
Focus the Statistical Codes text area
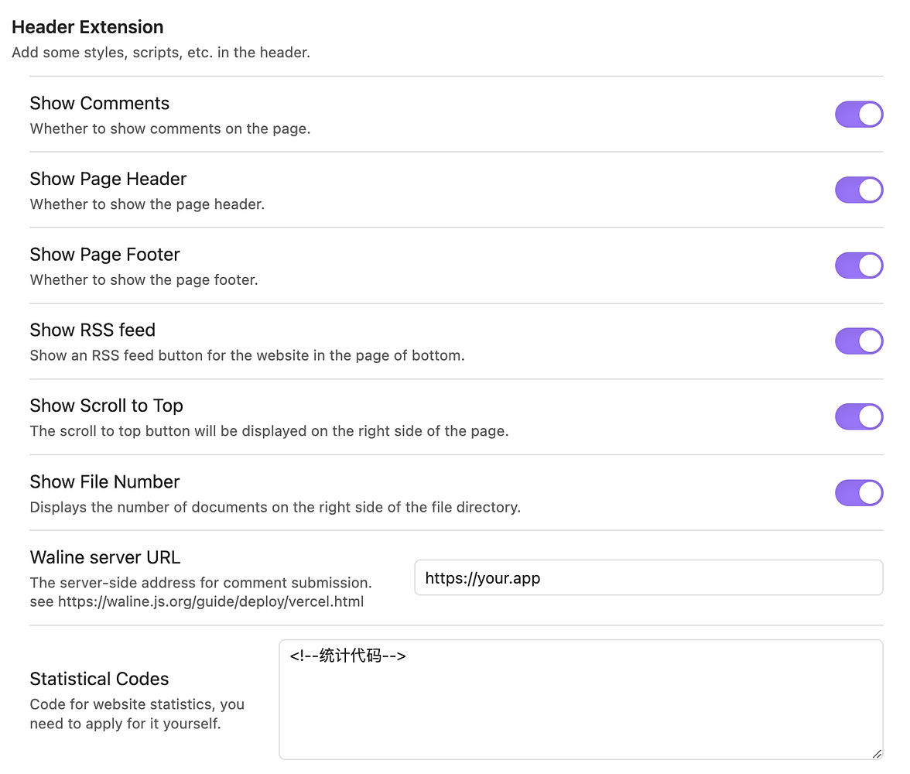click(x=580, y=700)
